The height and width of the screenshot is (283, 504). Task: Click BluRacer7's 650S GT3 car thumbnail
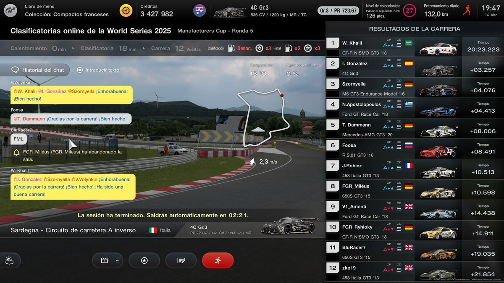click(438, 252)
